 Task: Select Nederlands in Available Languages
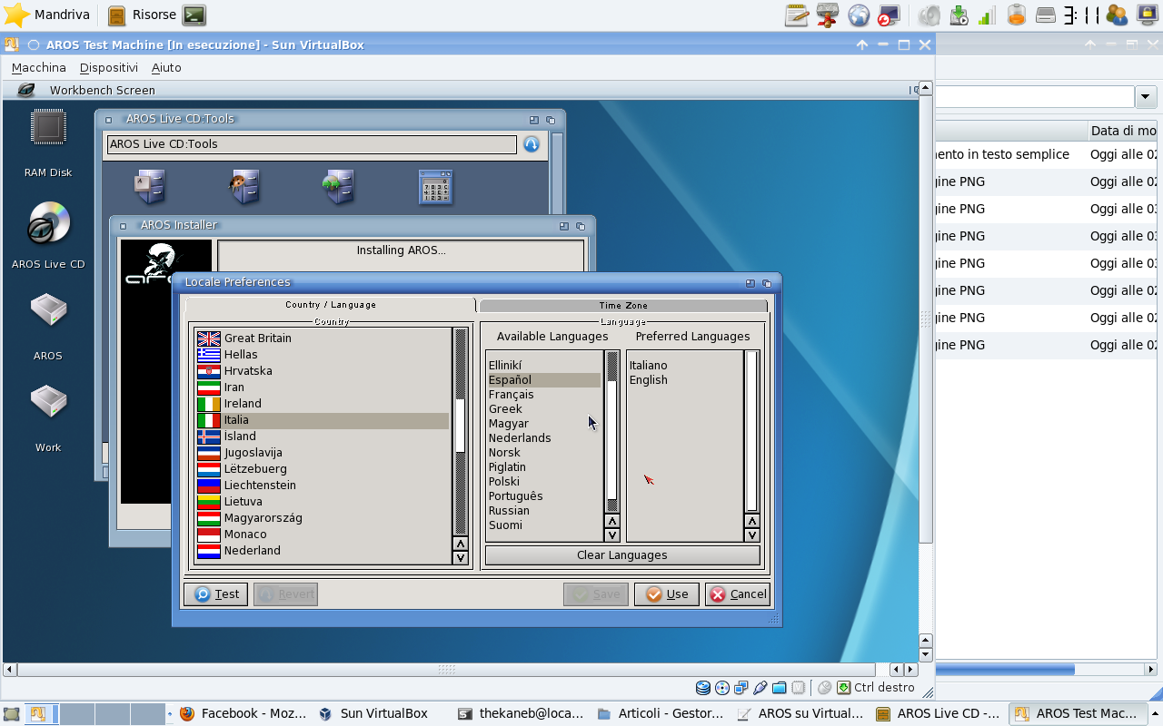544,438
